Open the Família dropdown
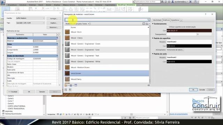 (x=30, y=18)
